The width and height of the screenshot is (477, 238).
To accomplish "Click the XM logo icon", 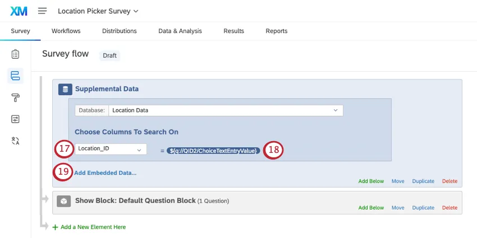I will (x=19, y=11).
